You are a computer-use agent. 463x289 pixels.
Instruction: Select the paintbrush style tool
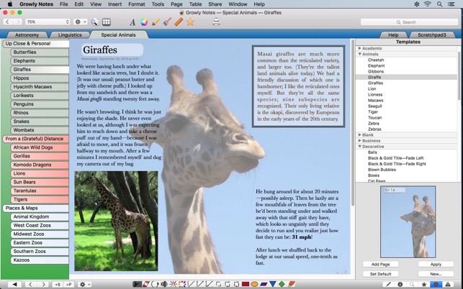pyautogui.click(x=167, y=22)
